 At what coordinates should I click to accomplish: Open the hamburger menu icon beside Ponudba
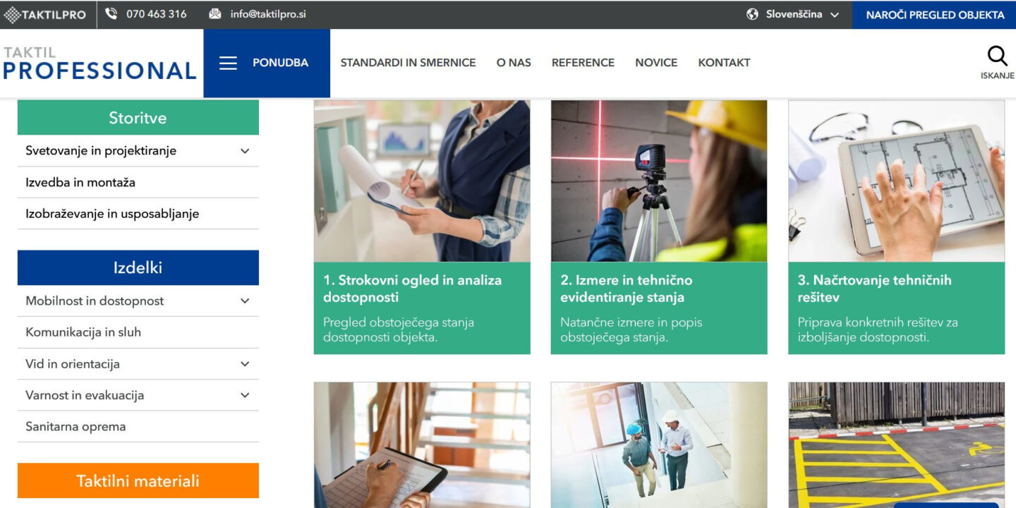pyautogui.click(x=228, y=63)
